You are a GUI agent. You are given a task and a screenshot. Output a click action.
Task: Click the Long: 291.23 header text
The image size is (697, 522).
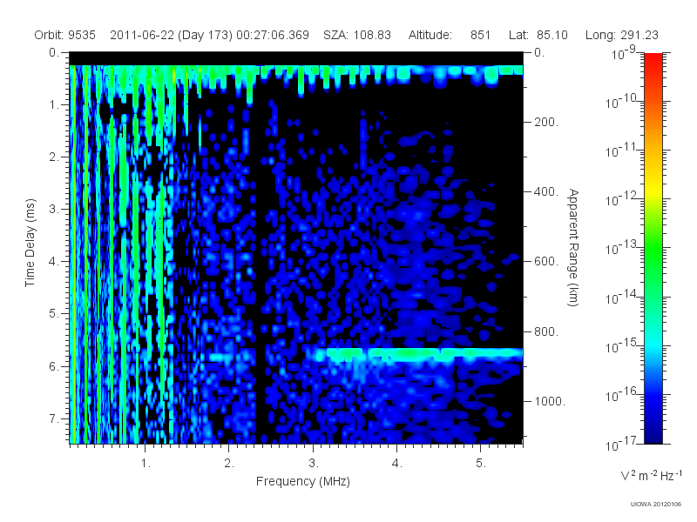click(x=622, y=35)
